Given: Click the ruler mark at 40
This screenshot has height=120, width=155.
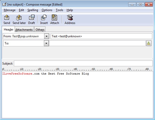Looking at the screenshot, I should (x=75, y=69).
